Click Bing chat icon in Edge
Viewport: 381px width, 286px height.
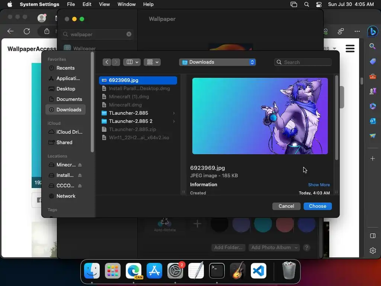click(x=372, y=31)
